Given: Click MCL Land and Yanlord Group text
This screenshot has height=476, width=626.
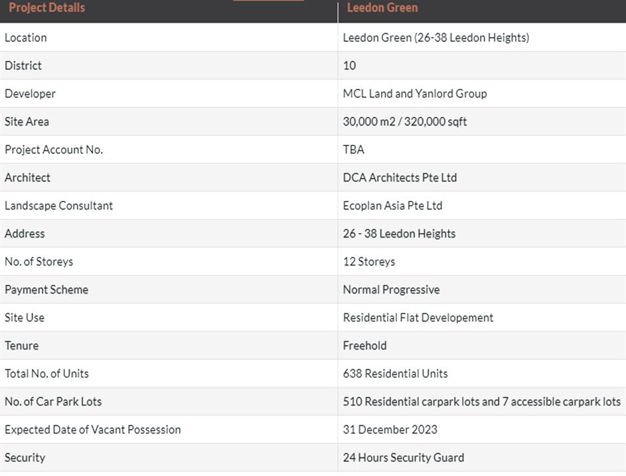Looking at the screenshot, I should (414, 94).
